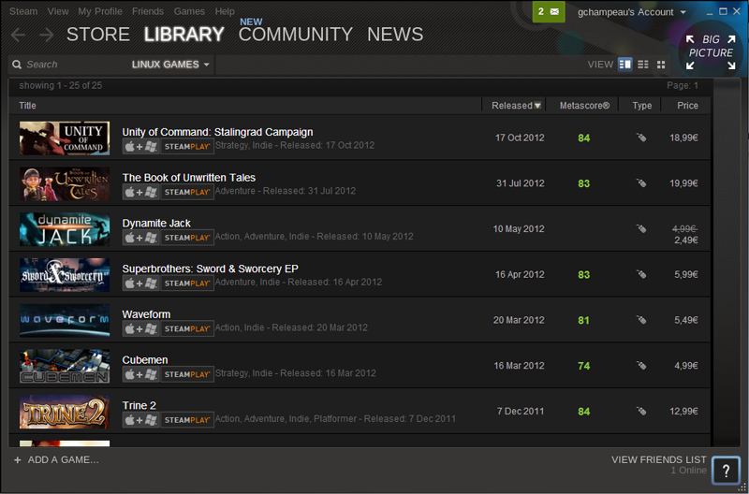Switch to compact list view
The width and height of the screenshot is (749, 494).
coord(643,65)
